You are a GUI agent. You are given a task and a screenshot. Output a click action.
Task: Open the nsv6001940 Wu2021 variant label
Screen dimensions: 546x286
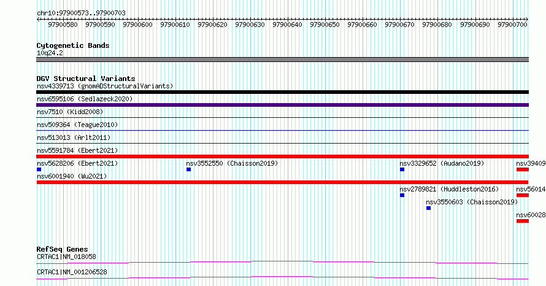coord(72,176)
